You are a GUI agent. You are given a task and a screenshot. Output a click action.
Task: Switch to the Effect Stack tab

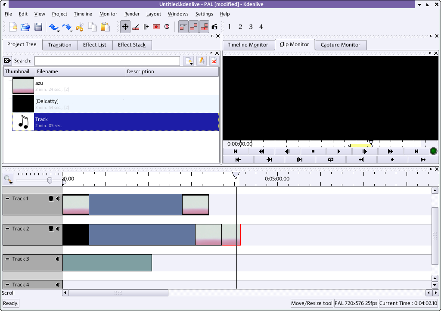[132, 45]
